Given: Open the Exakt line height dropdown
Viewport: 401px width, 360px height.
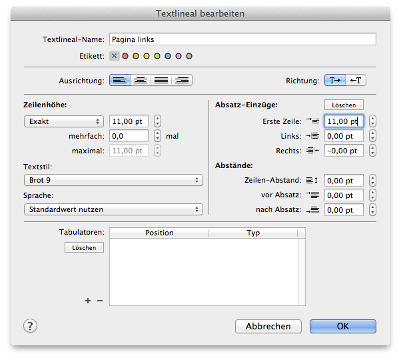Looking at the screenshot, I should pyautogui.click(x=63, y=121).
